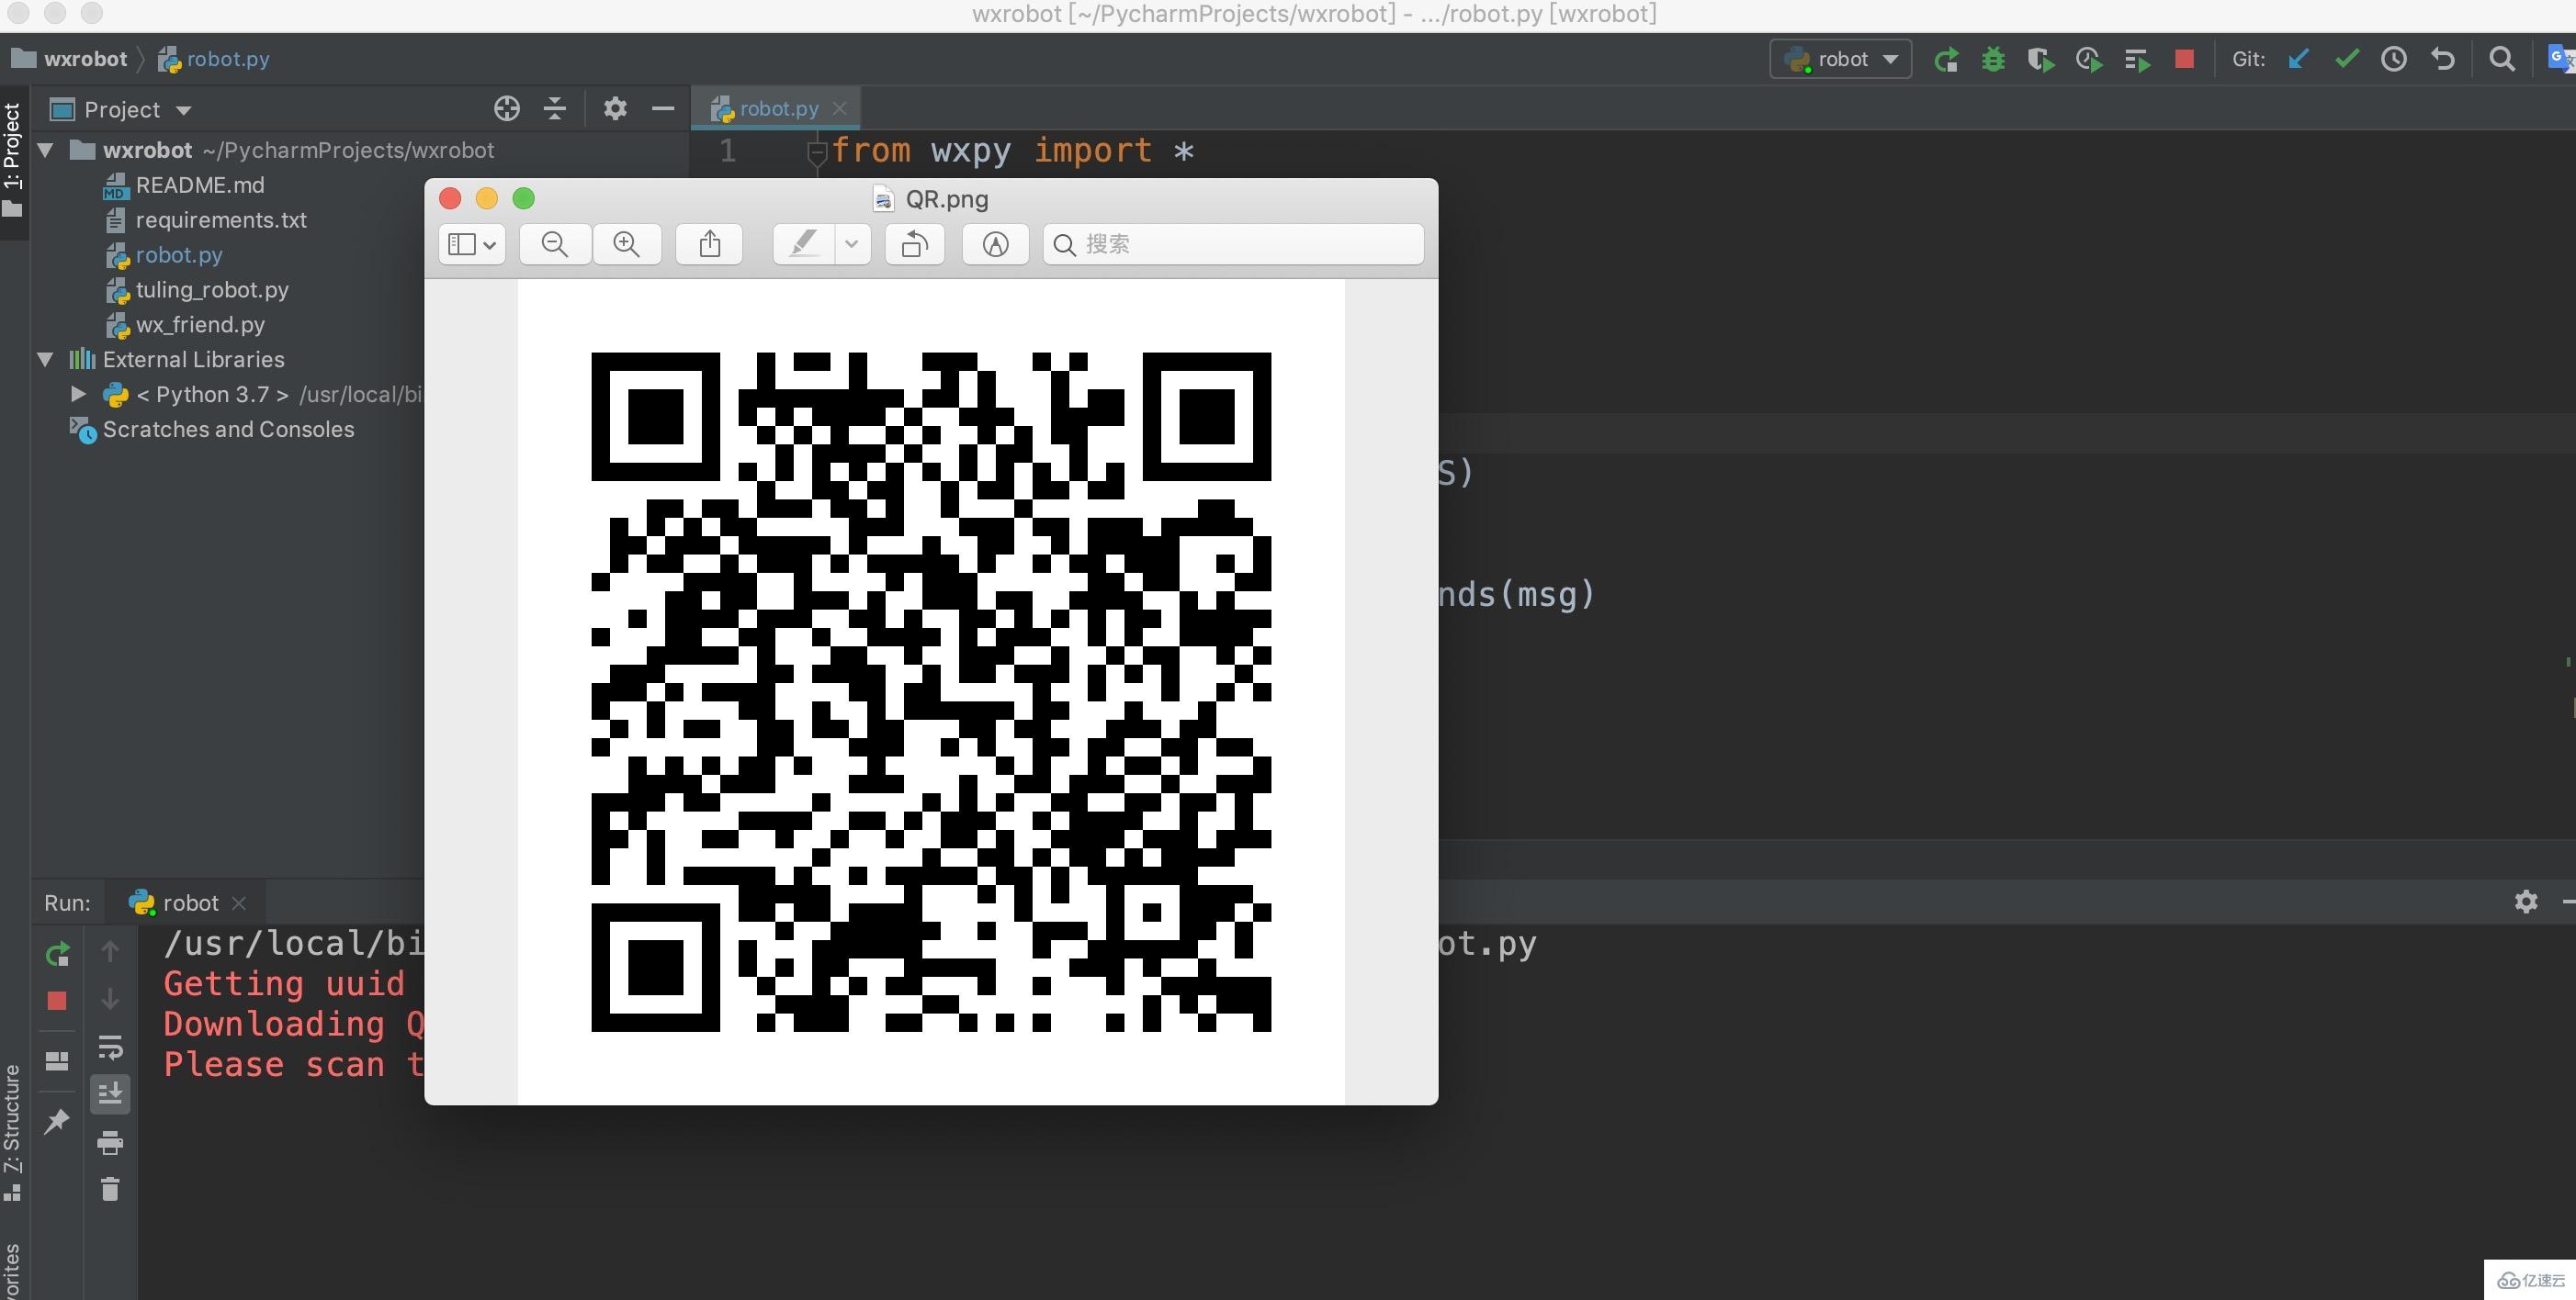Open the robot run configuration dropdown

[1841, 60]
